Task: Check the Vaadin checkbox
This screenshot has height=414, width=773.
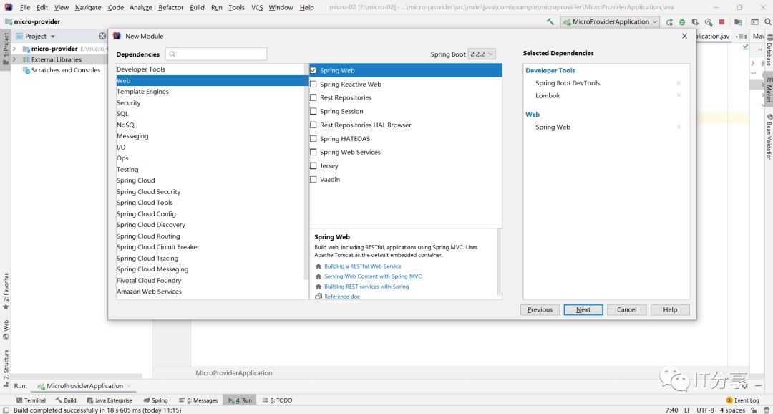Action: click(x=313, y=180)
